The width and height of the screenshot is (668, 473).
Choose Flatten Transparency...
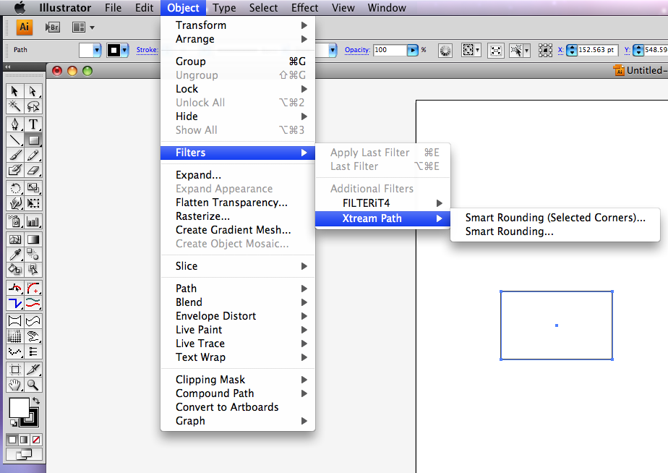pyautogui.click(x=238, y=203)
